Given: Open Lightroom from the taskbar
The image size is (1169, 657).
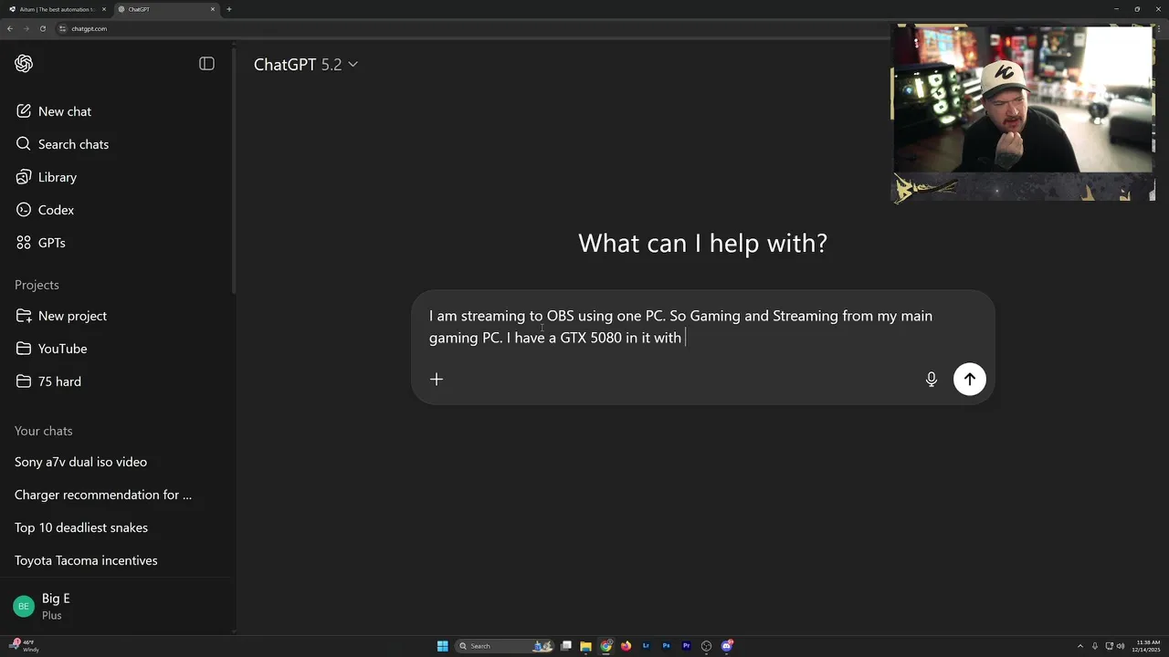Looking at the screenshot, I should [646, 646].
